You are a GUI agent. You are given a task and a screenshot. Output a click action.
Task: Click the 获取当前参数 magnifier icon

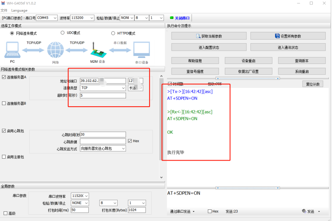pyautogui.click(x=198, y=36)
